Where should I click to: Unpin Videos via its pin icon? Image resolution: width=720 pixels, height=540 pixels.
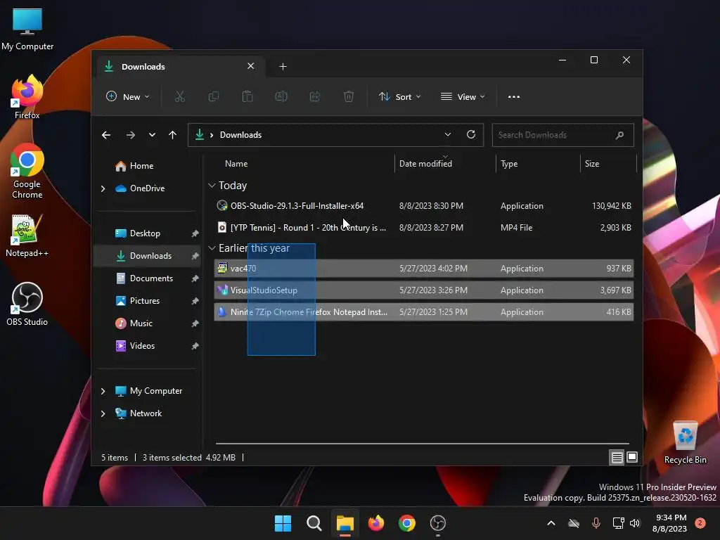(195, 346)
